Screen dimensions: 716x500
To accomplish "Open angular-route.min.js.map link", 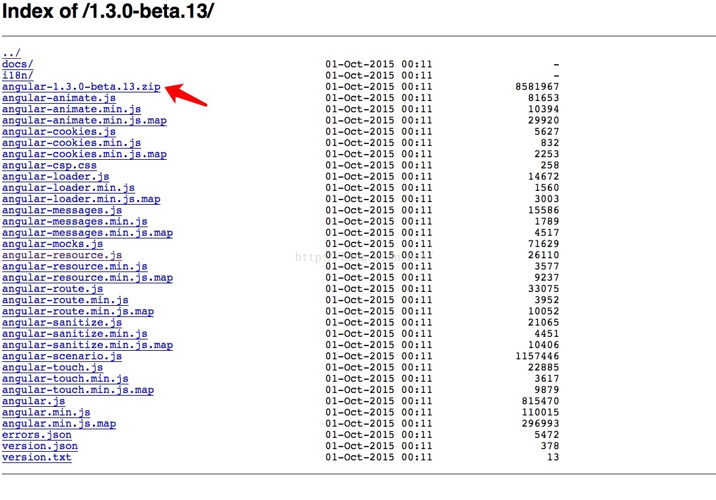I will coord(78,311).
